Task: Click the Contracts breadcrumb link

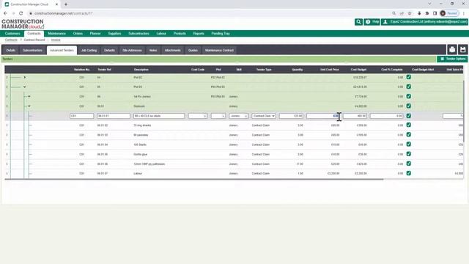Action: pos(11,40)
